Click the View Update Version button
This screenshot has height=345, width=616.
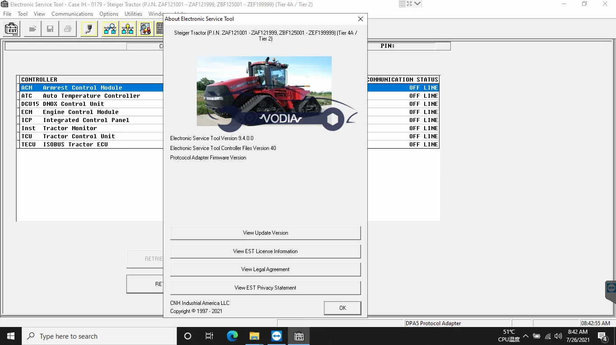pyautogui.click(x=265, y=233)
